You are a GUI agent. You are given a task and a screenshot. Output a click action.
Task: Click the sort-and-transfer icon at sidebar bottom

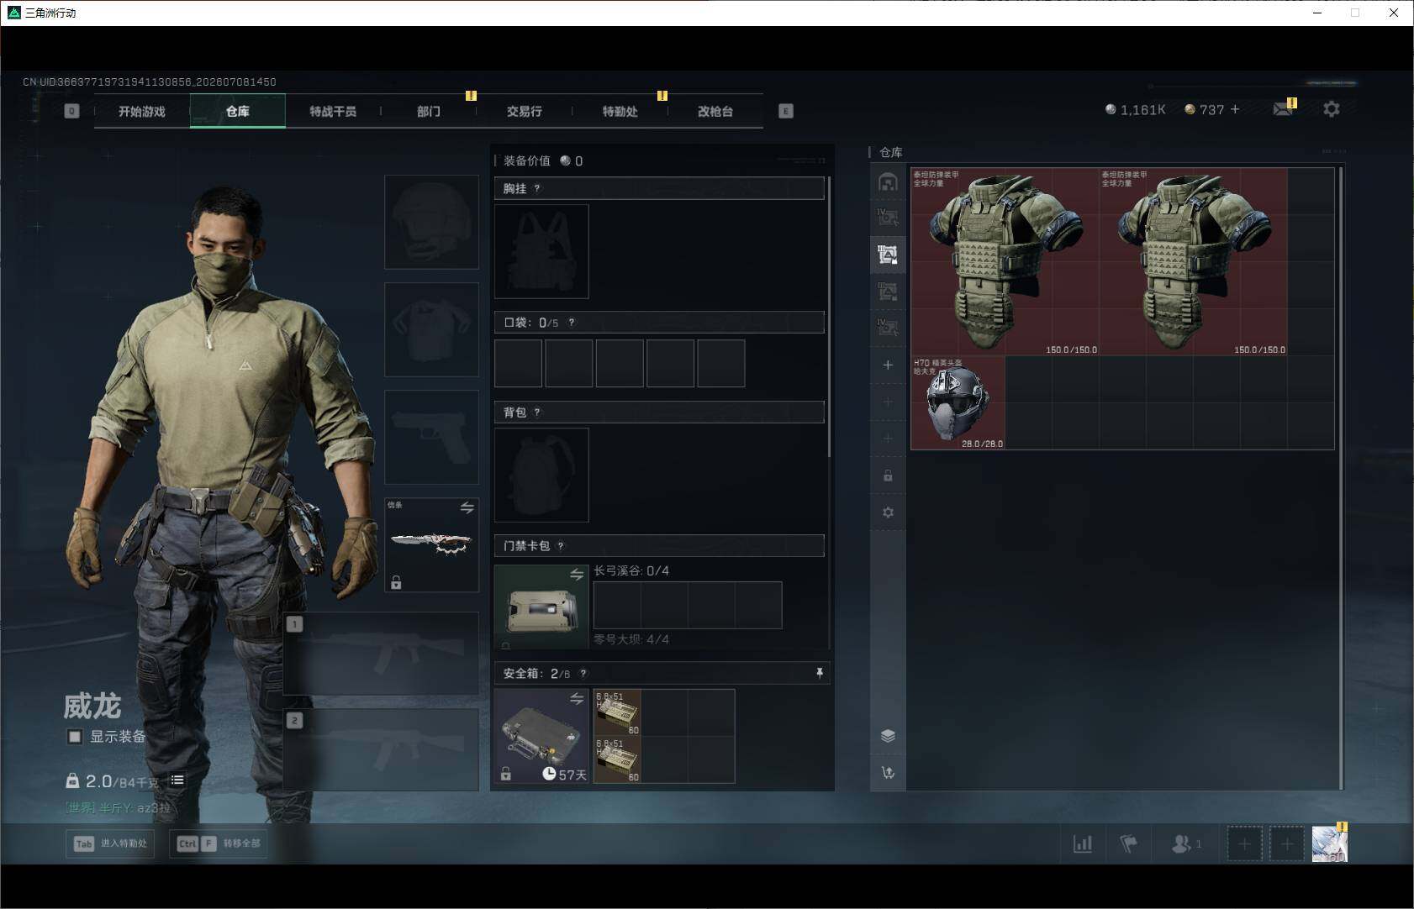(888, 773)
